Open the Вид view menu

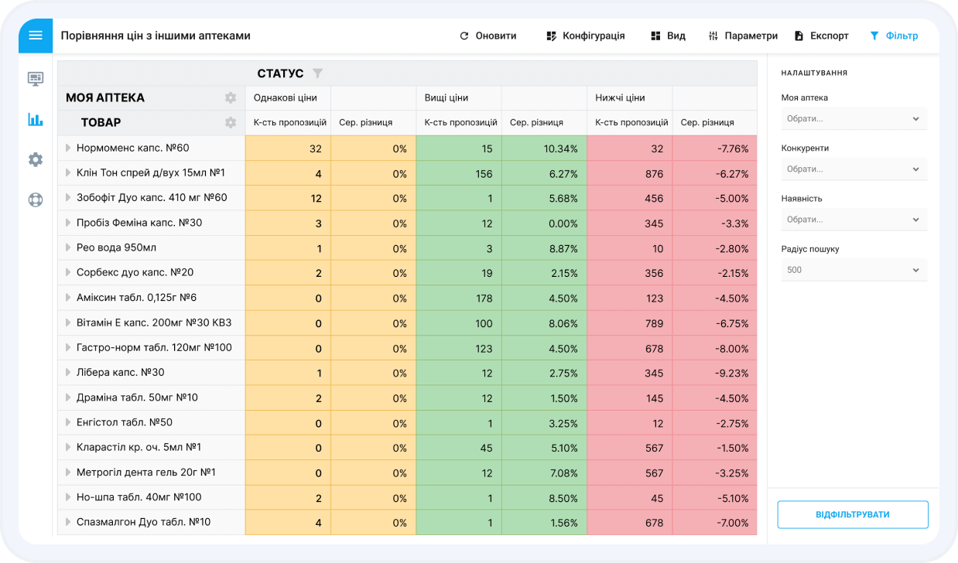tap(668, 36)
